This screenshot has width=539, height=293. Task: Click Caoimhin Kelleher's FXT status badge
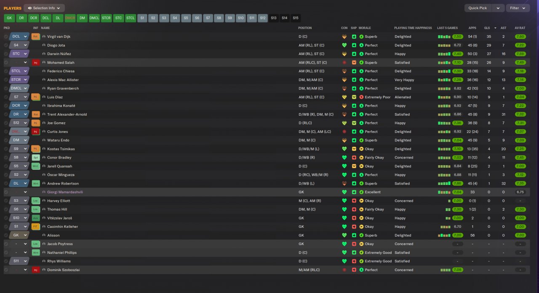35,227
